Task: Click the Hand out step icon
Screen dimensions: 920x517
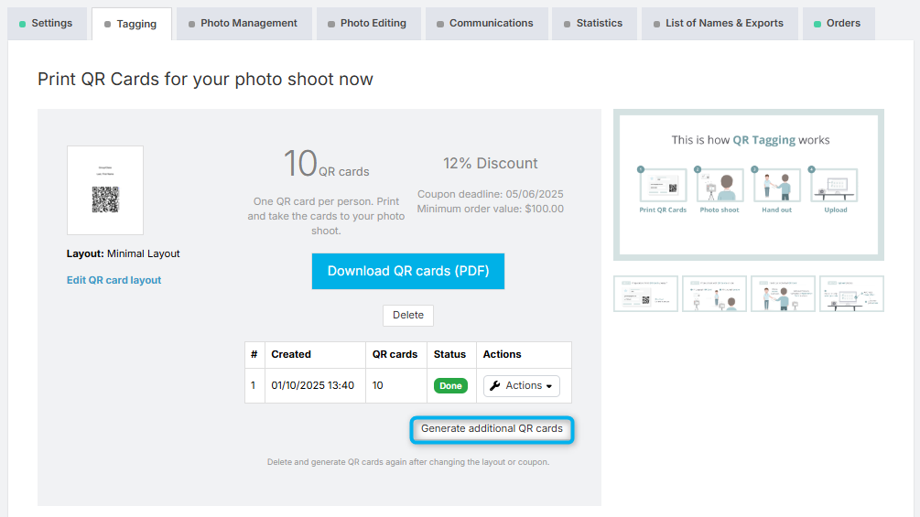Action: (777, 185)
